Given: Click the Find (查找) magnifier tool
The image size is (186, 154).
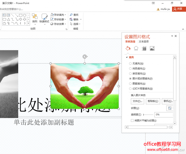Looking at the screenshot, I should (74, 15).
